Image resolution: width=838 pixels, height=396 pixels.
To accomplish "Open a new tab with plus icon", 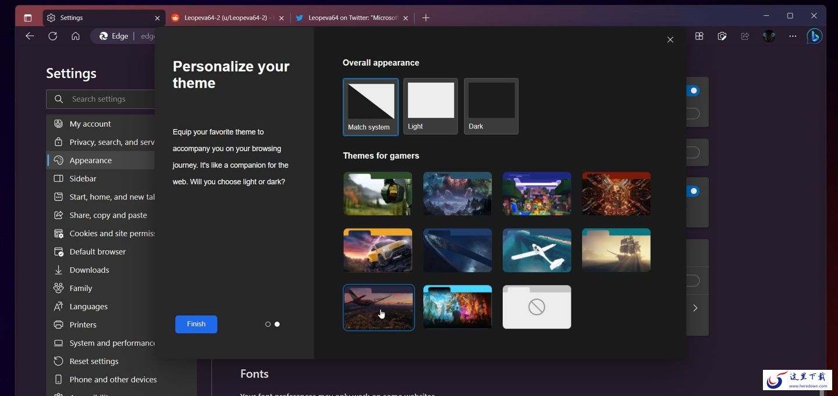I will point(425,18).
